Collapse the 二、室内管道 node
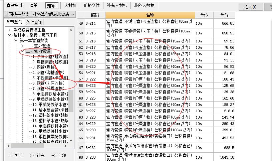This screenshot has height=161, width=272. [22, 51]
